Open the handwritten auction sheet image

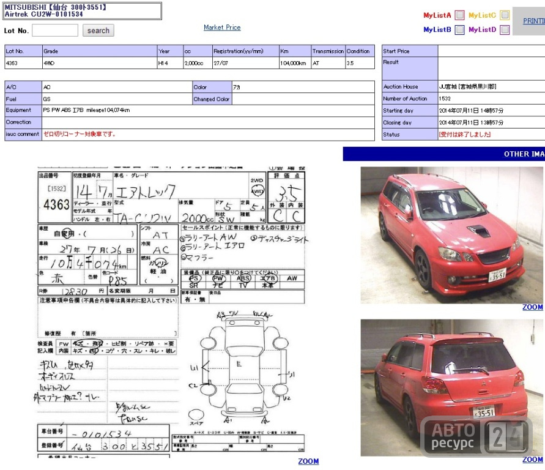(x=172, y=311)
